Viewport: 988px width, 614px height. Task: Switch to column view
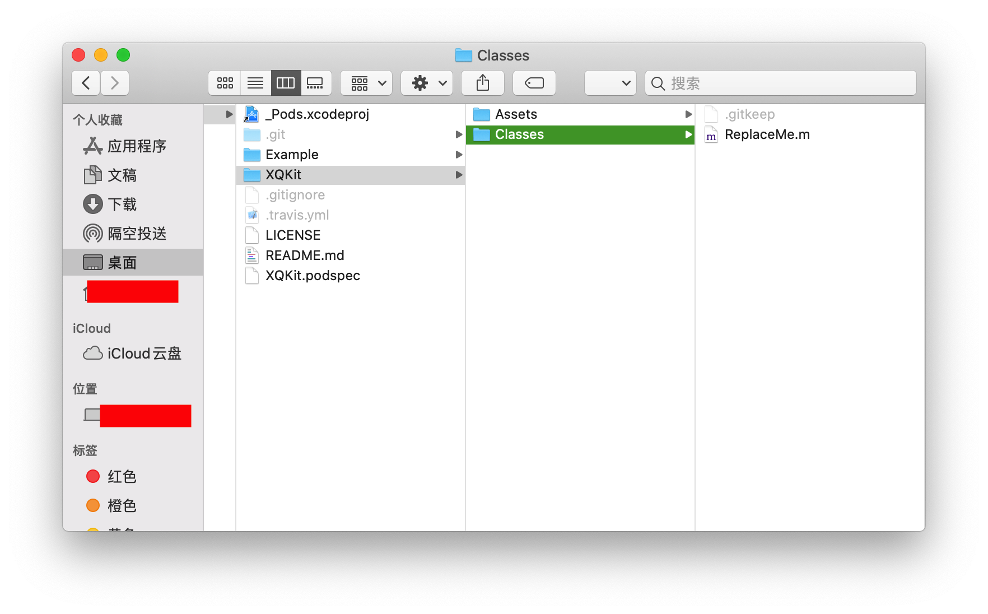(x=286, y=83)
